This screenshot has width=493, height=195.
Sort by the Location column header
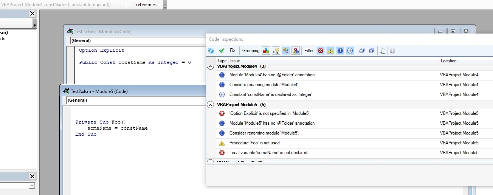[x=464, y=61]
